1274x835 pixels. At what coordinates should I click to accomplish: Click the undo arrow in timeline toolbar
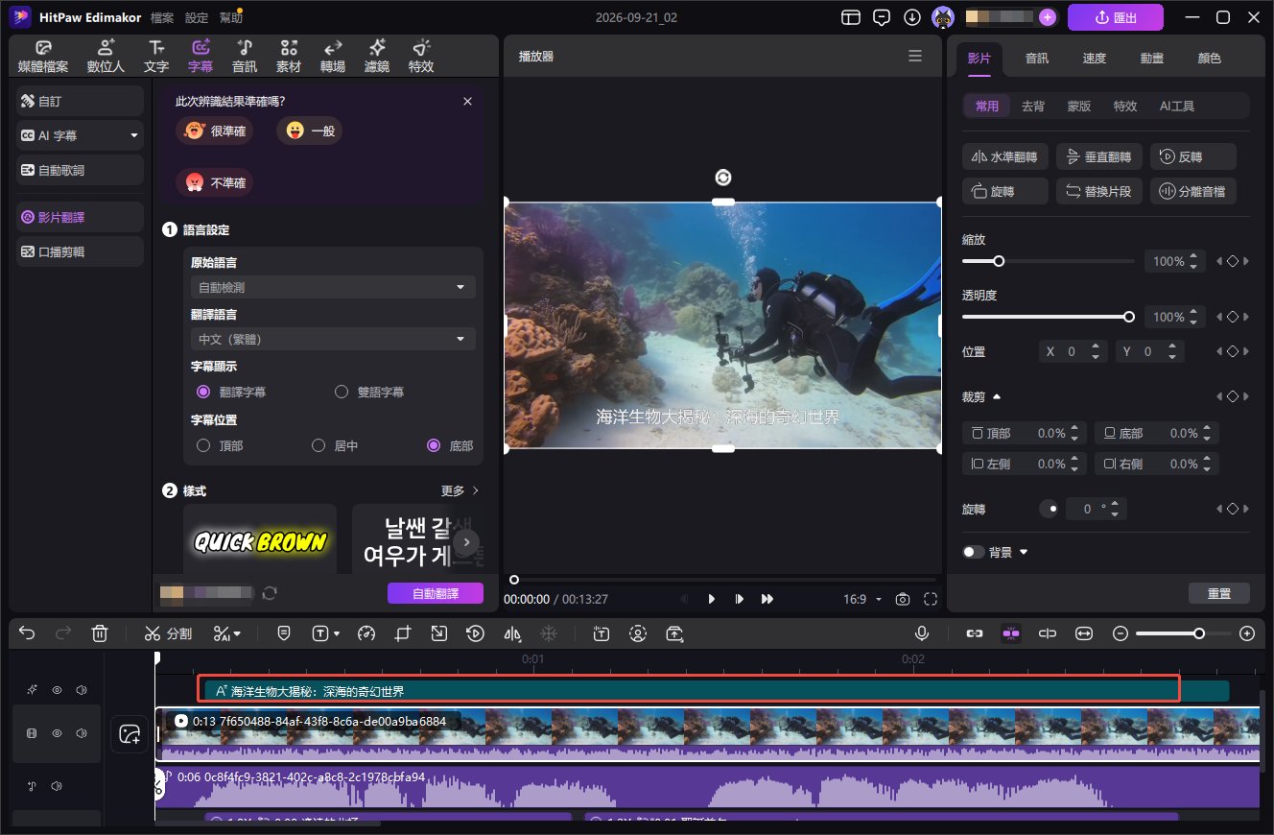tap(27, 633)
